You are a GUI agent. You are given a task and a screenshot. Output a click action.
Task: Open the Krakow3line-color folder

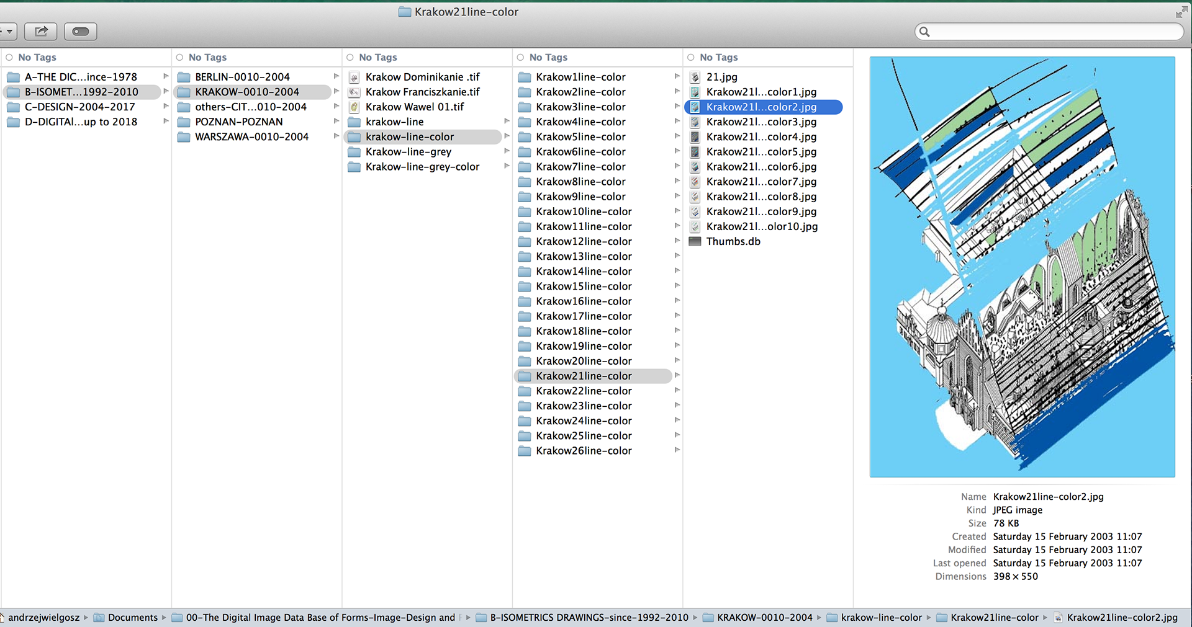point(593,107)
